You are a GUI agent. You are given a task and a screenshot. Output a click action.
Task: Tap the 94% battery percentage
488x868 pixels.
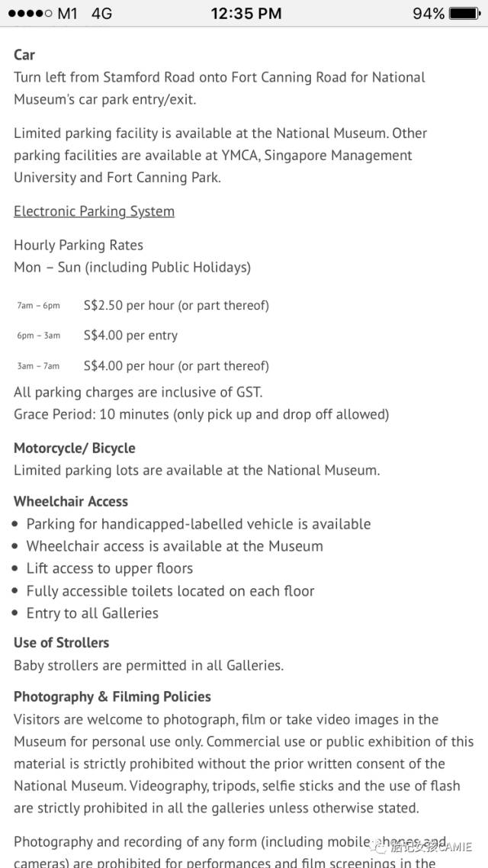coord(429,14)
